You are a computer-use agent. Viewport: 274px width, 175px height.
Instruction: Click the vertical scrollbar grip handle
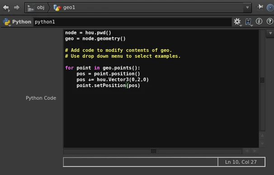(262, 80)
